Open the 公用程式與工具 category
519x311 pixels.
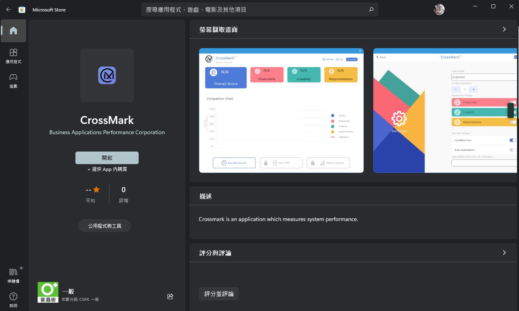point(105,226)
